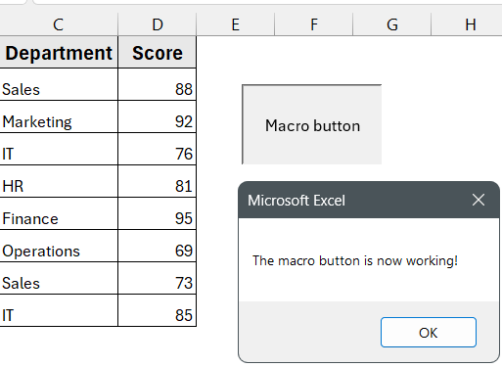Select the cell with score 81
Screen dimensions: 502x367
click(158, 181)
